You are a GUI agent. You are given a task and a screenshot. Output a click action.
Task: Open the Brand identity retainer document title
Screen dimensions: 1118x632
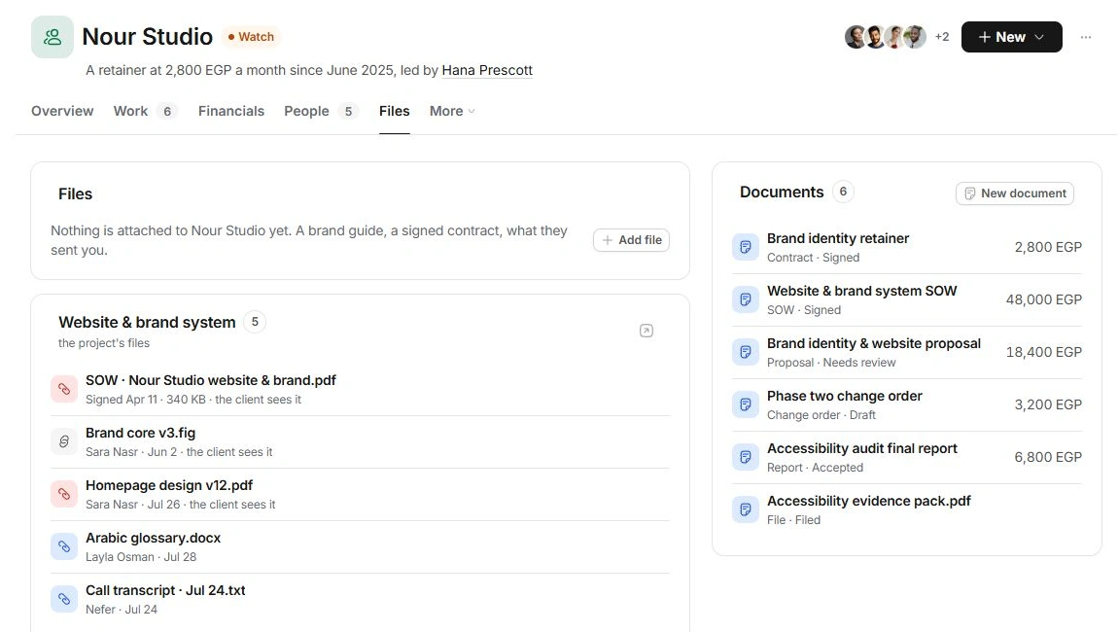tap(838, 238)
